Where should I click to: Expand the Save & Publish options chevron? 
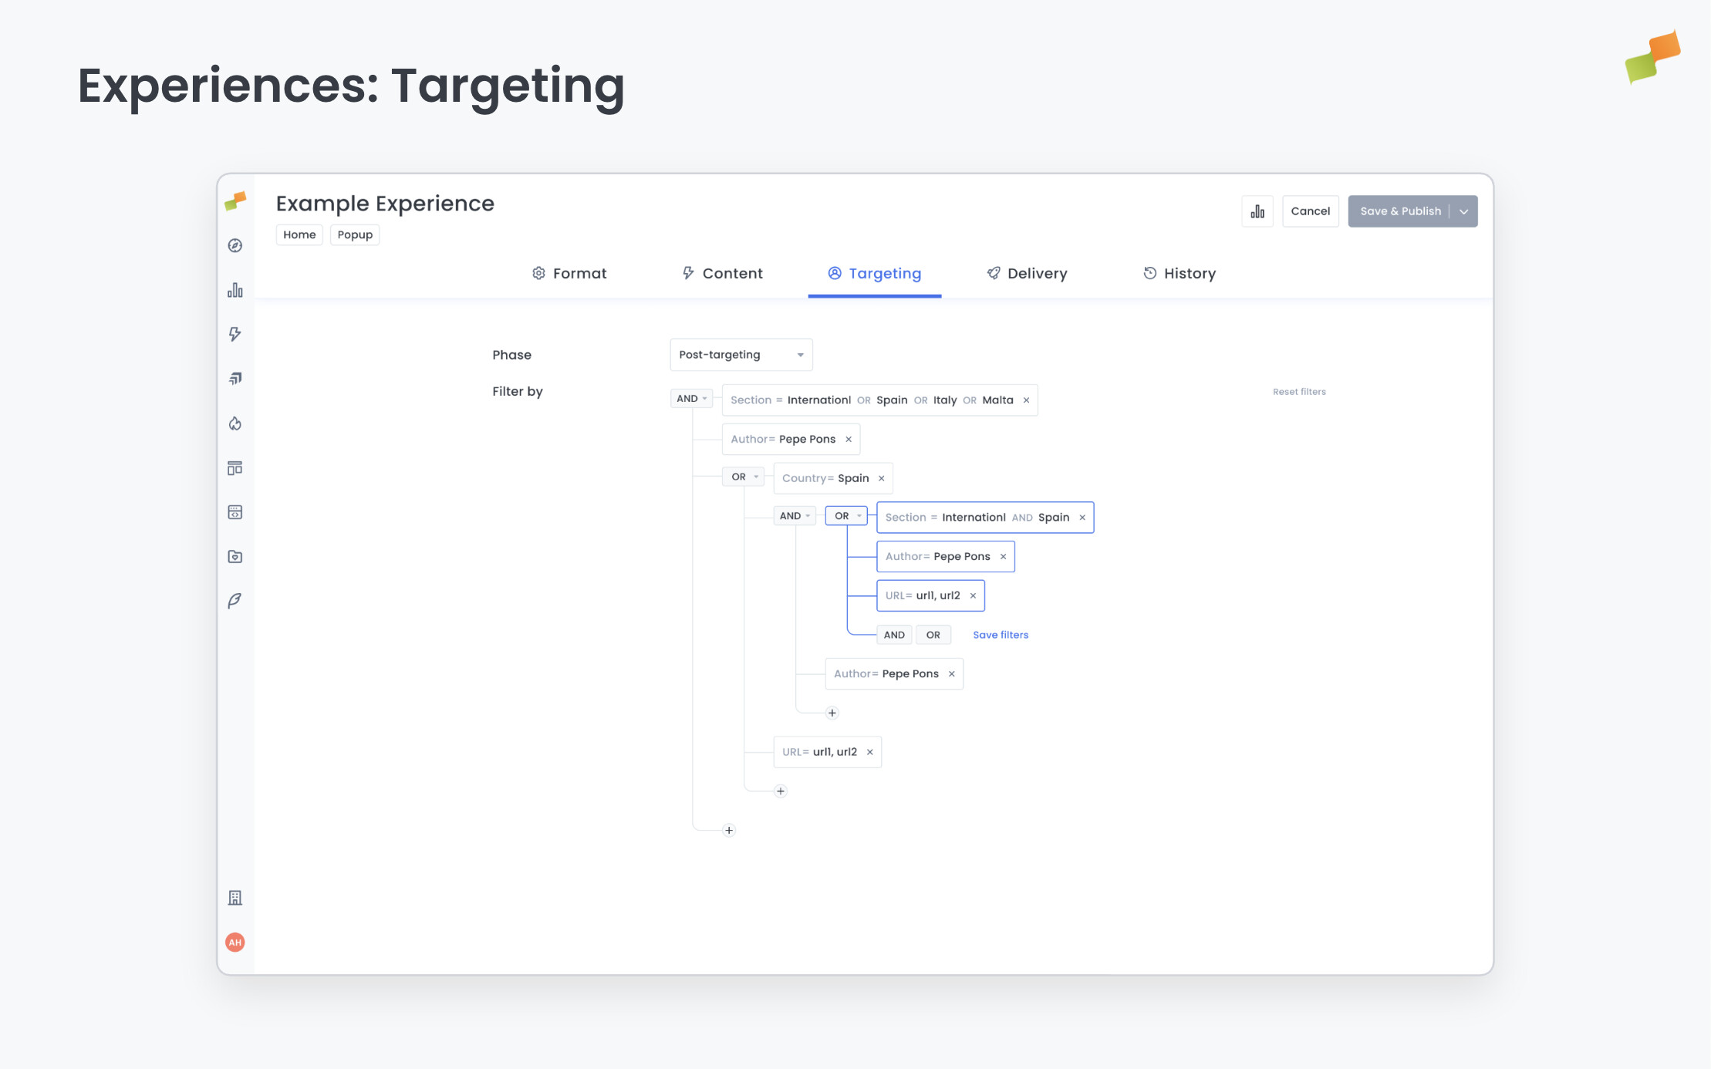(1463, 211)
